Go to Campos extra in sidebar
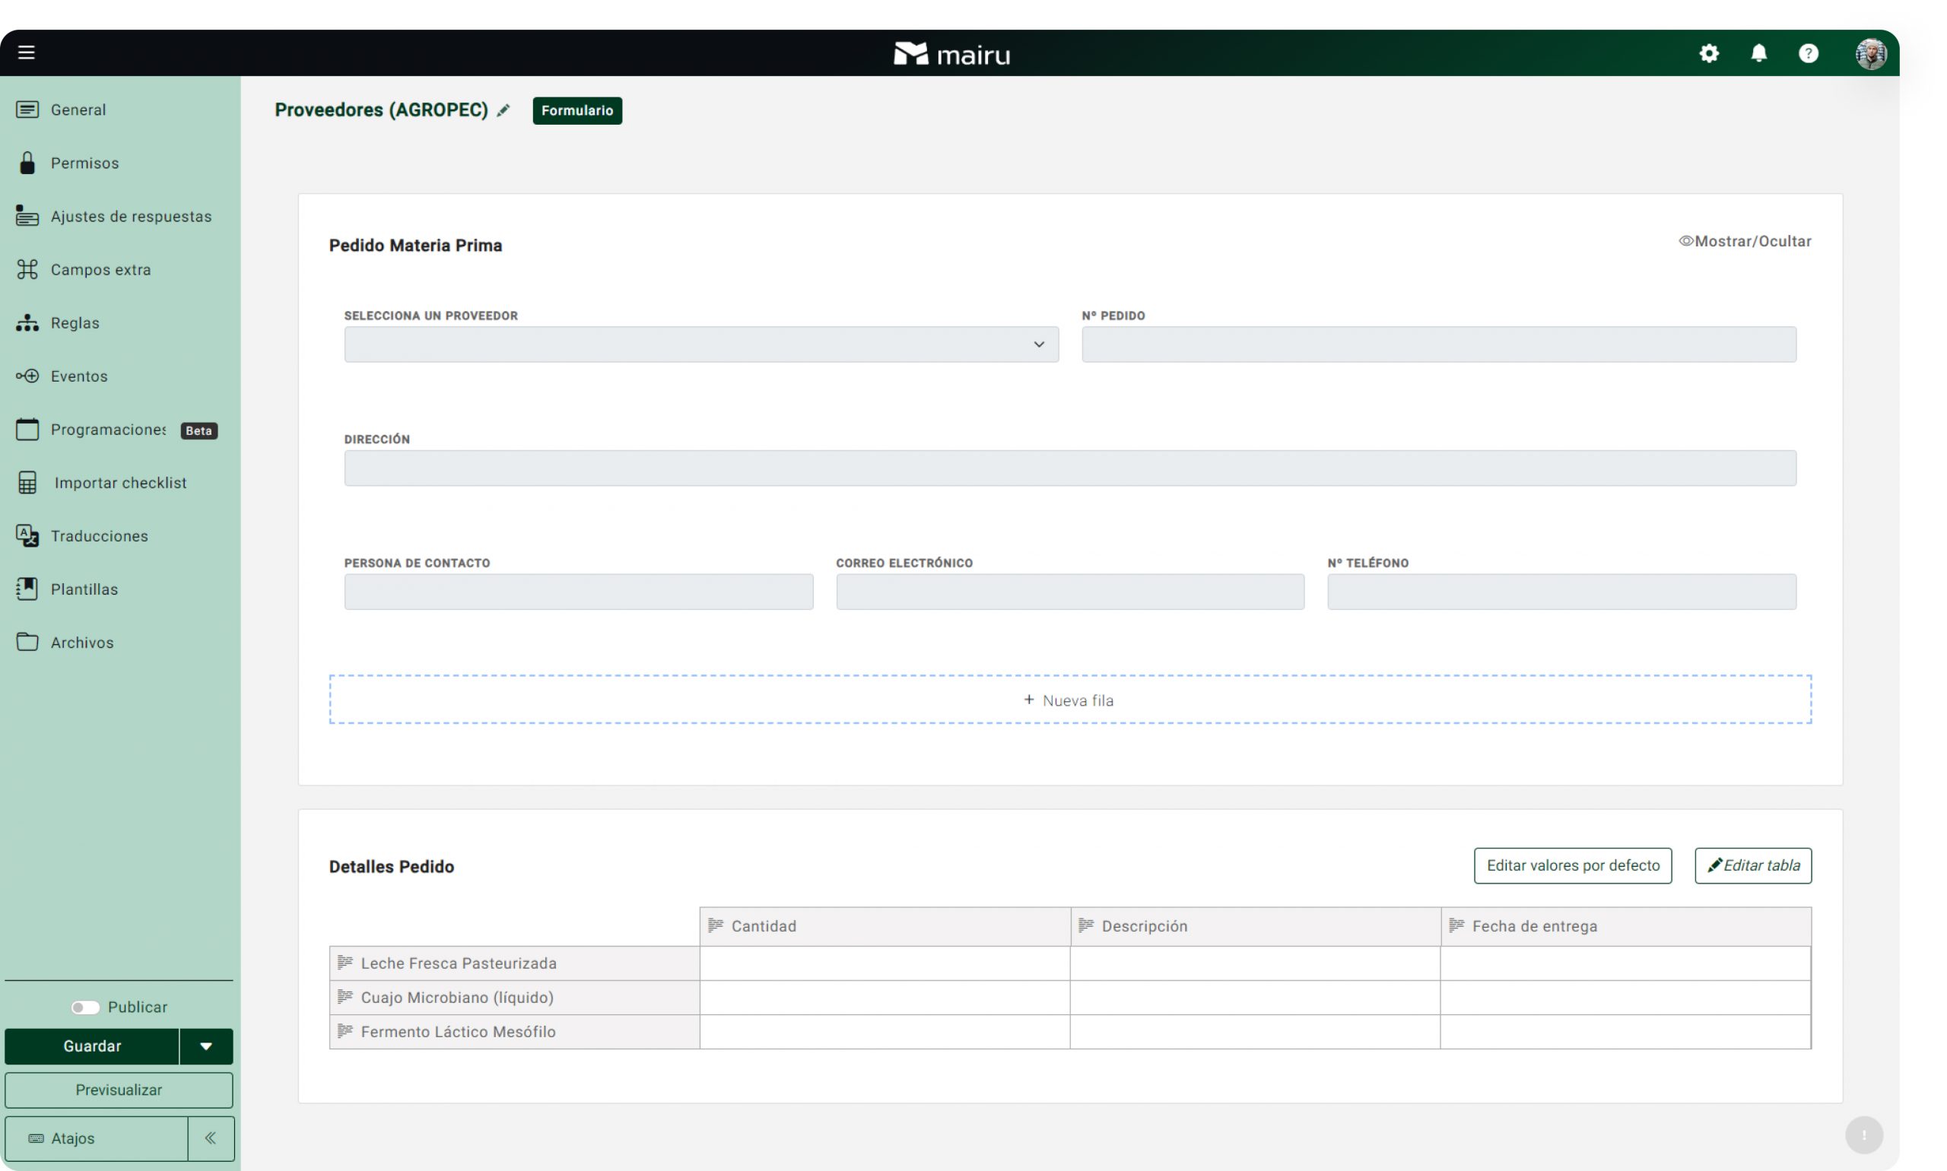The image size is (1947, 1171). [100, 270]
